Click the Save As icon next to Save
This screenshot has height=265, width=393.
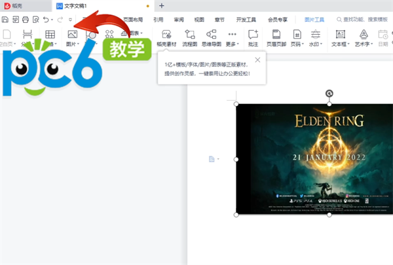point(16,20)
